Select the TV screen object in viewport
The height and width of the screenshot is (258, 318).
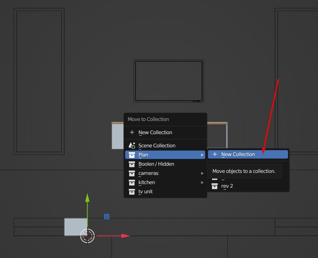169,81
